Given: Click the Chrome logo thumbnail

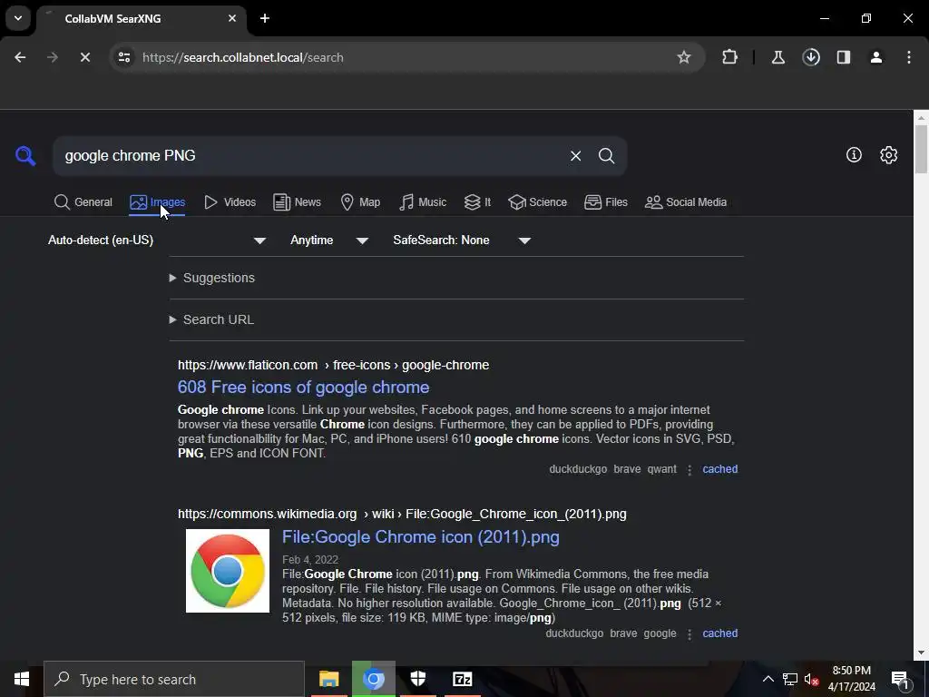Looking at the screenshot, I should click(x=228, y=571).
